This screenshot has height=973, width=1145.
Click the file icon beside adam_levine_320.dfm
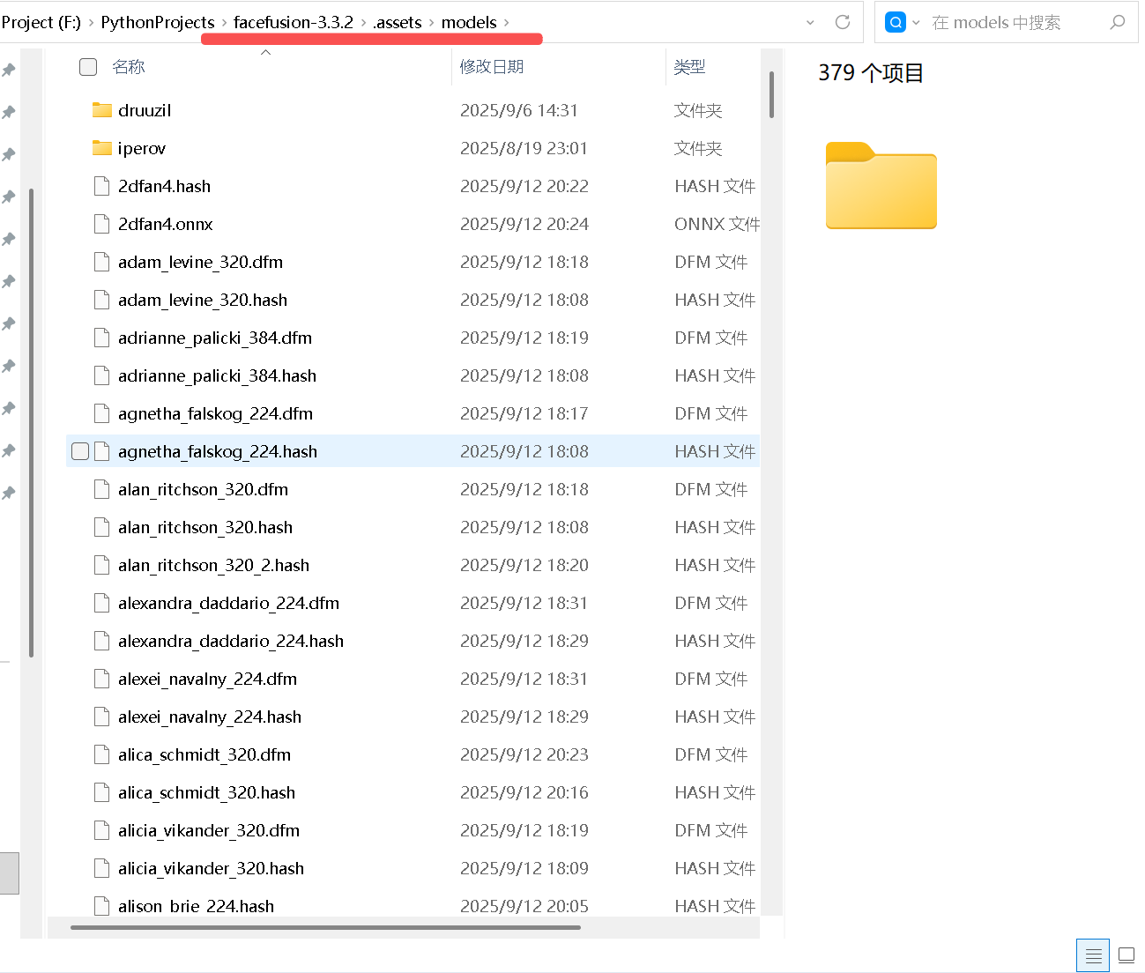(102, 262)
